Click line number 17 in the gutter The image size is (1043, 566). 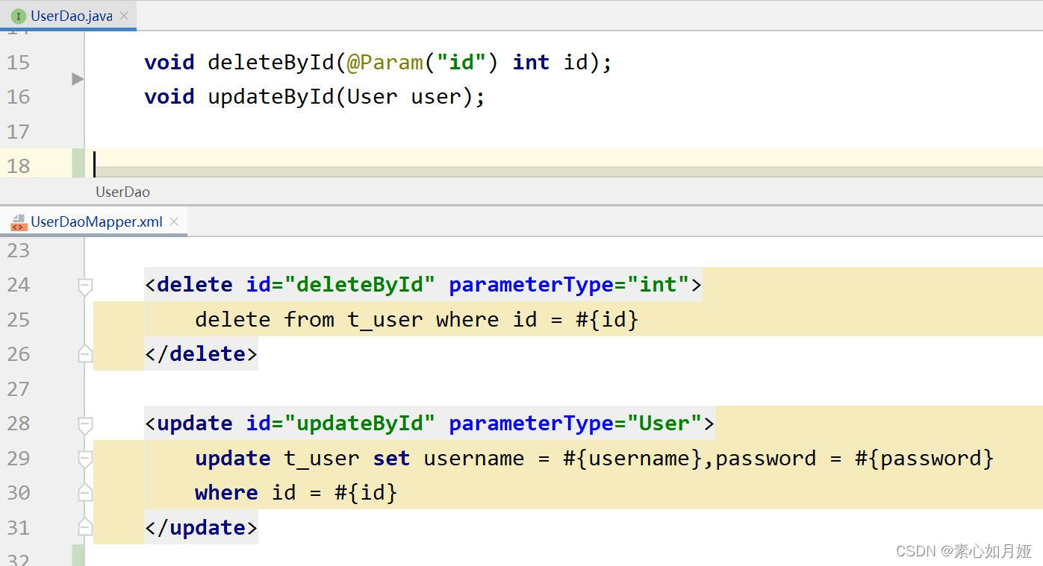click(x=19, y=131)
